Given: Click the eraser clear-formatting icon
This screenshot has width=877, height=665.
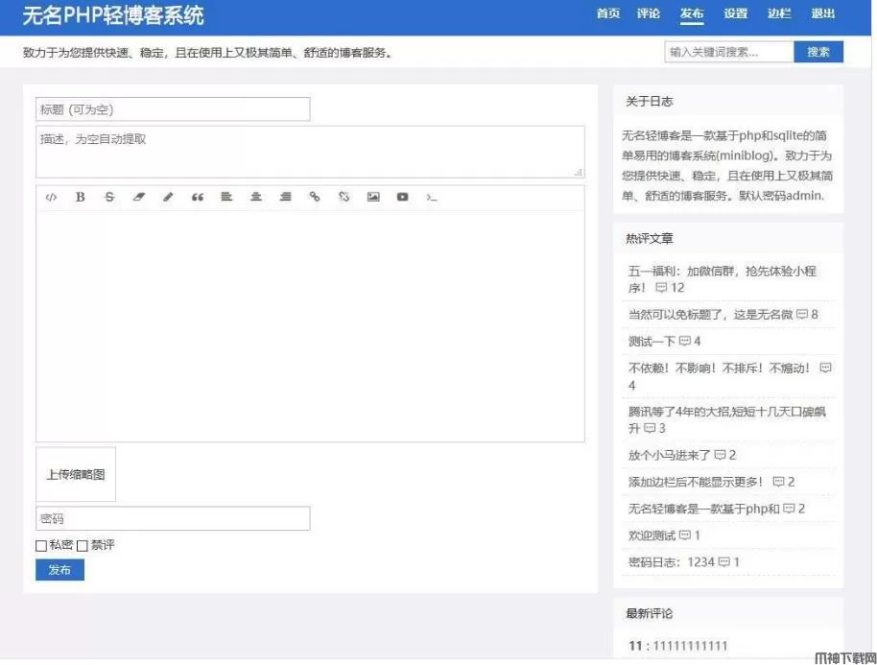Looking at the screenshot, I should coord(138,197).
